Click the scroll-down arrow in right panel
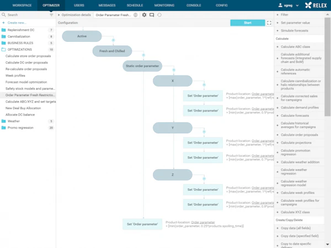 point(327,245)
